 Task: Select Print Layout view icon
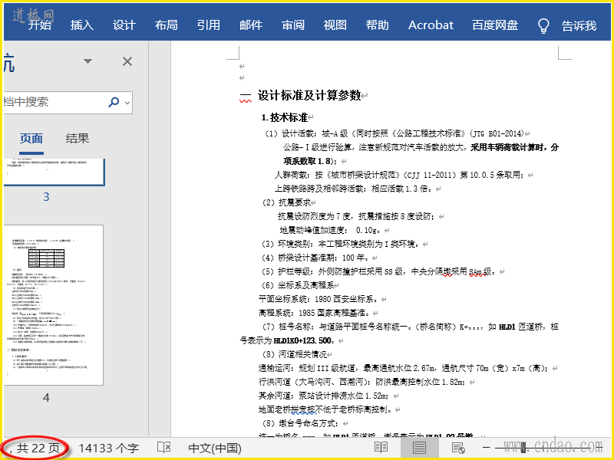click(x=419, y=447)
